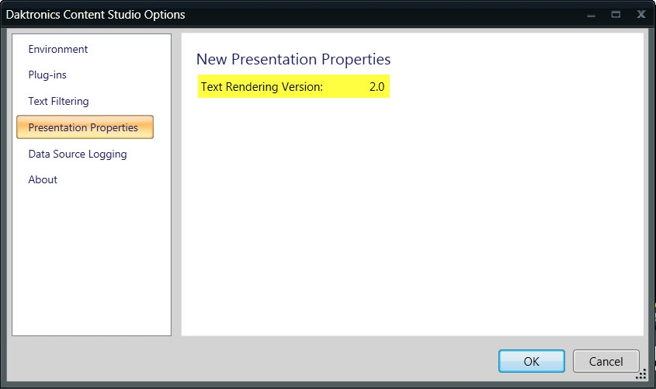Click the Text Rendering Version label
Image resolution: width=656 pixels, height=389 pixels.
(262, 87)
